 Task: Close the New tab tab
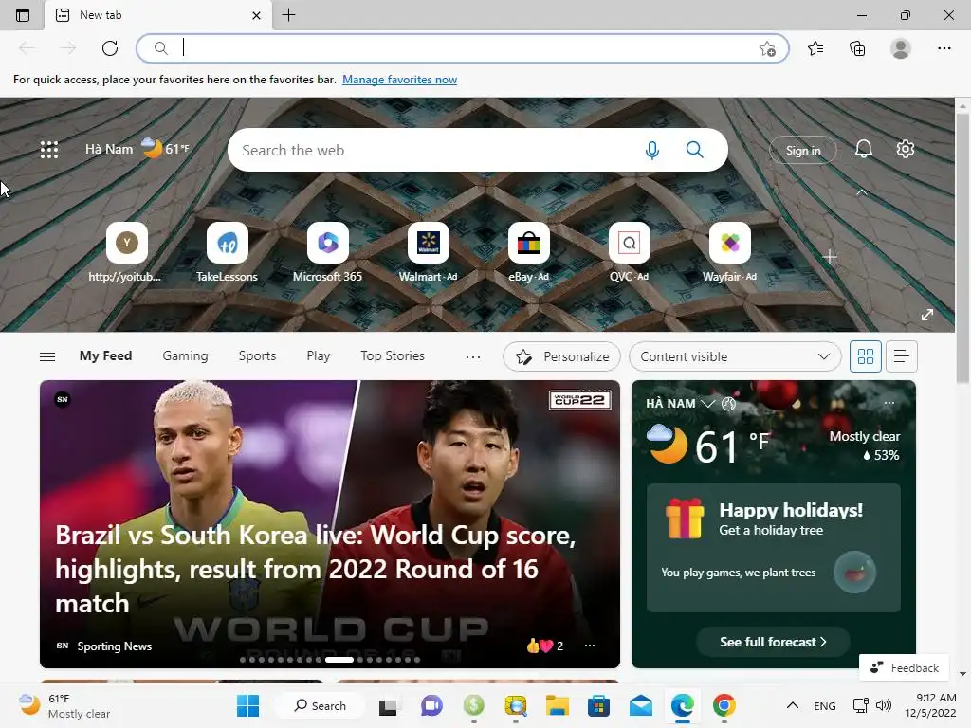coord(256,15)
